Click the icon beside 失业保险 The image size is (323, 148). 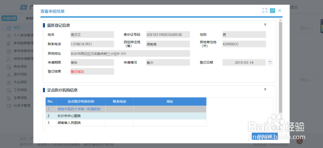tap(9, 82)
